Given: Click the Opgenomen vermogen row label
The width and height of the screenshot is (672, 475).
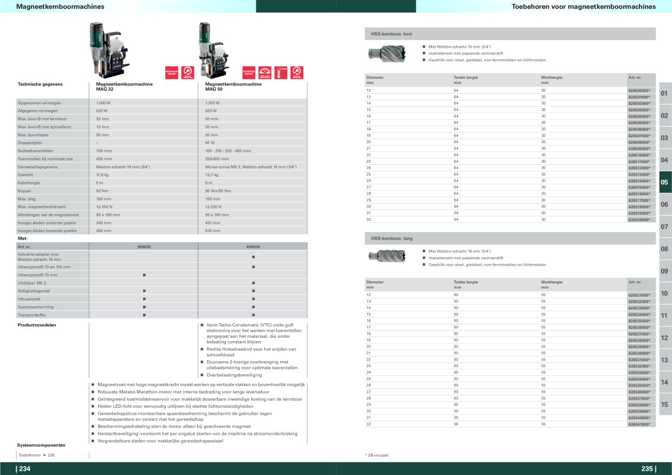Looking at the screenshot, I should click(x=39, y=102).
